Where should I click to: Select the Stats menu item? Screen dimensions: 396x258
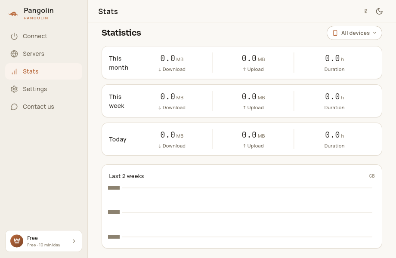point(44,72)
